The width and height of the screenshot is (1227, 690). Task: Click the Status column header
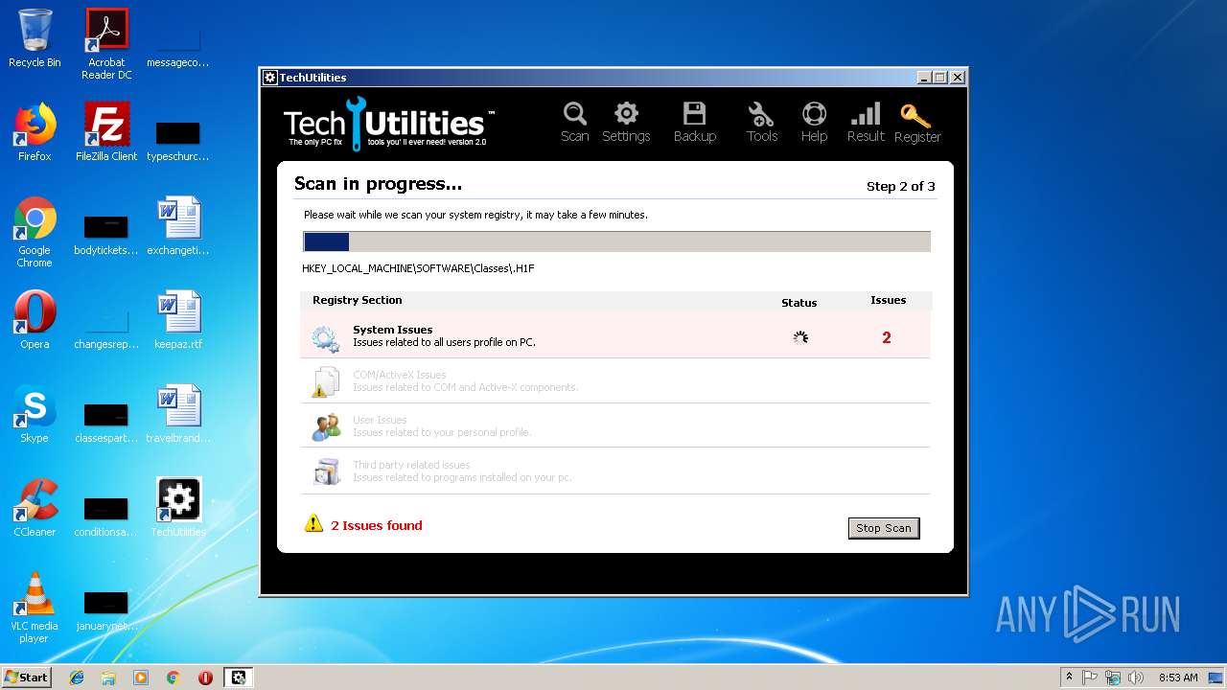[x=799, y=303]
